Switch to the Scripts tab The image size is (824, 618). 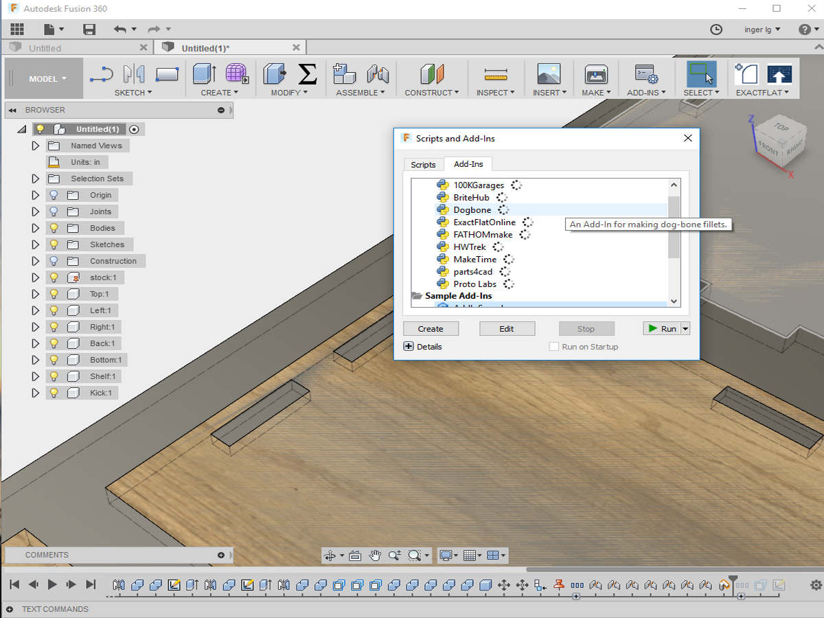click(x=423, y=164)
